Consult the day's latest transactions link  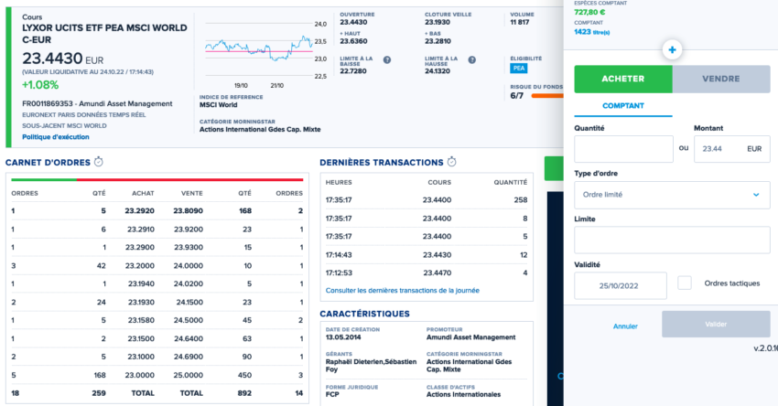(402, 290)
